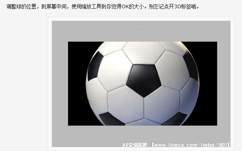Click the lower-right black panel on the ball
Viewport: 242px width, 151px height.
pyautogui.click(x=175, y=119)
